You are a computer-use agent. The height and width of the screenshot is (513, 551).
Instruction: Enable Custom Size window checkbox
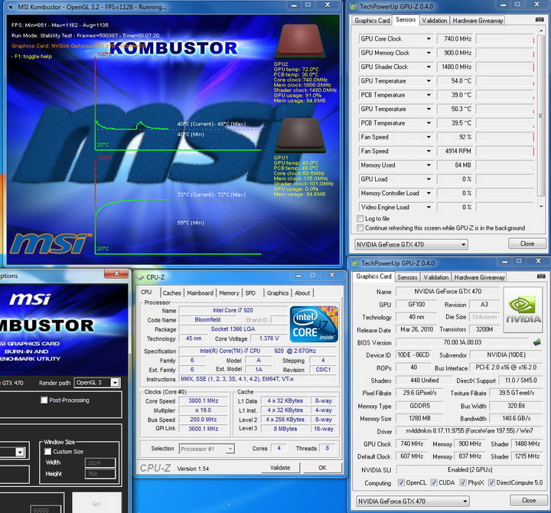point(47,452)
